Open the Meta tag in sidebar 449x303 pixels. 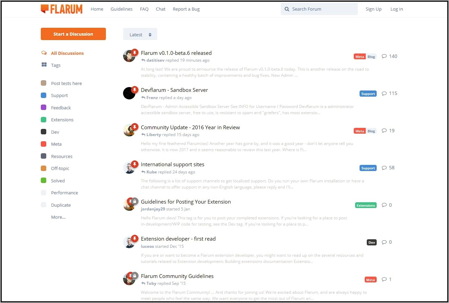tap(56, 144)
